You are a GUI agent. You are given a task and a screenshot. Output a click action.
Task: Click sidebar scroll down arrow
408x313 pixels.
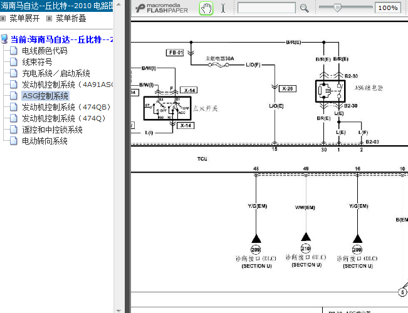pos(118,310)
